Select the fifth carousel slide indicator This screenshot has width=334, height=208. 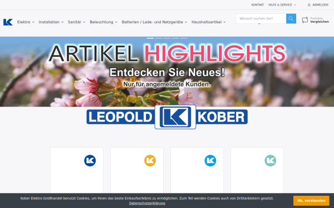point(184,38)
